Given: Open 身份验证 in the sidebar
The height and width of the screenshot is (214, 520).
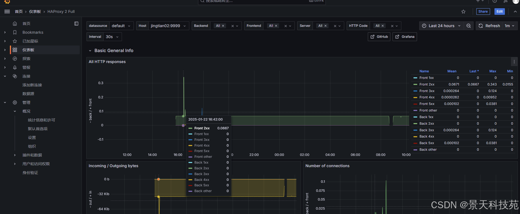Looking at the screenshot, I should pos(30,173).
